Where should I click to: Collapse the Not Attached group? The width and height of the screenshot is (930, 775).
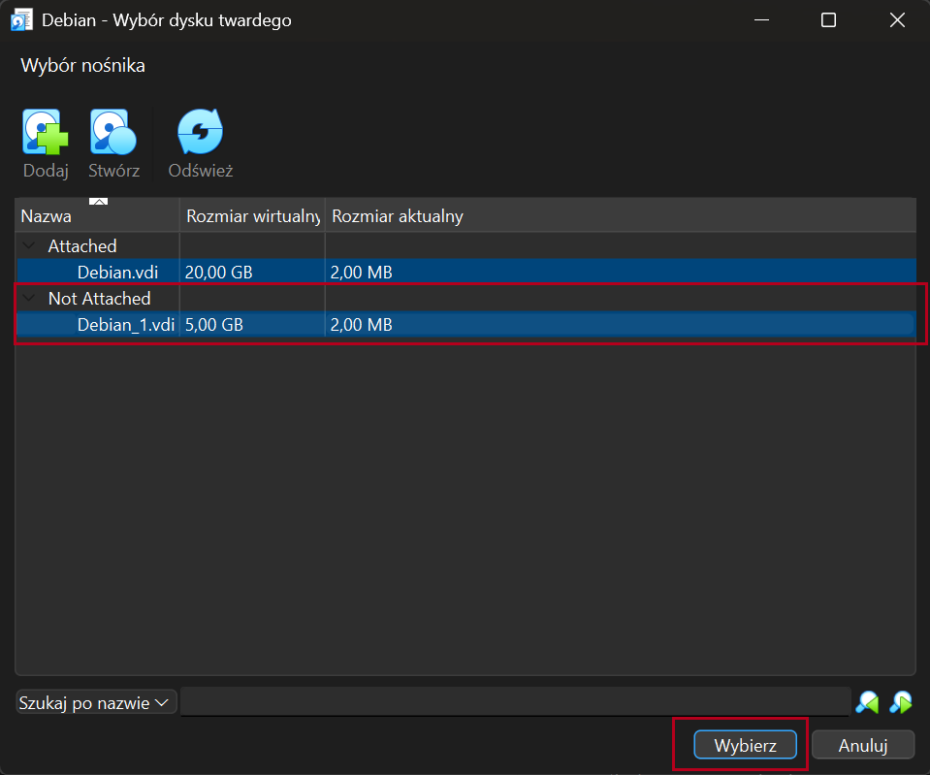[x=31, y=299]
